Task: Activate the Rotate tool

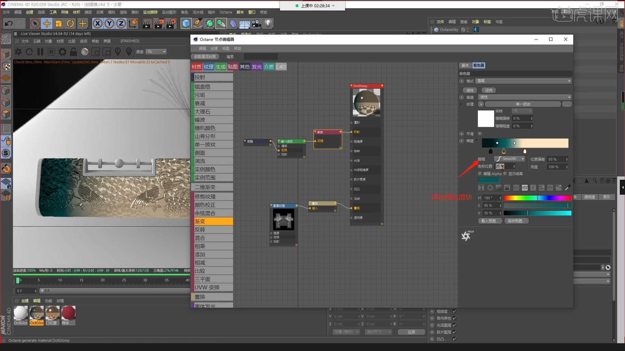Action: (x=70, y=23)
